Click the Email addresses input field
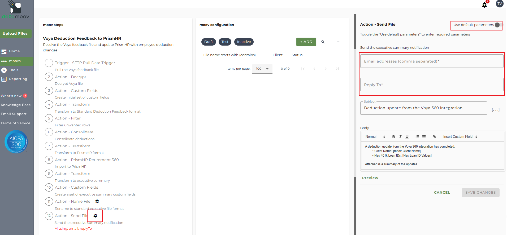The width and height of the screenshot is (507, 235). [432, 61]
